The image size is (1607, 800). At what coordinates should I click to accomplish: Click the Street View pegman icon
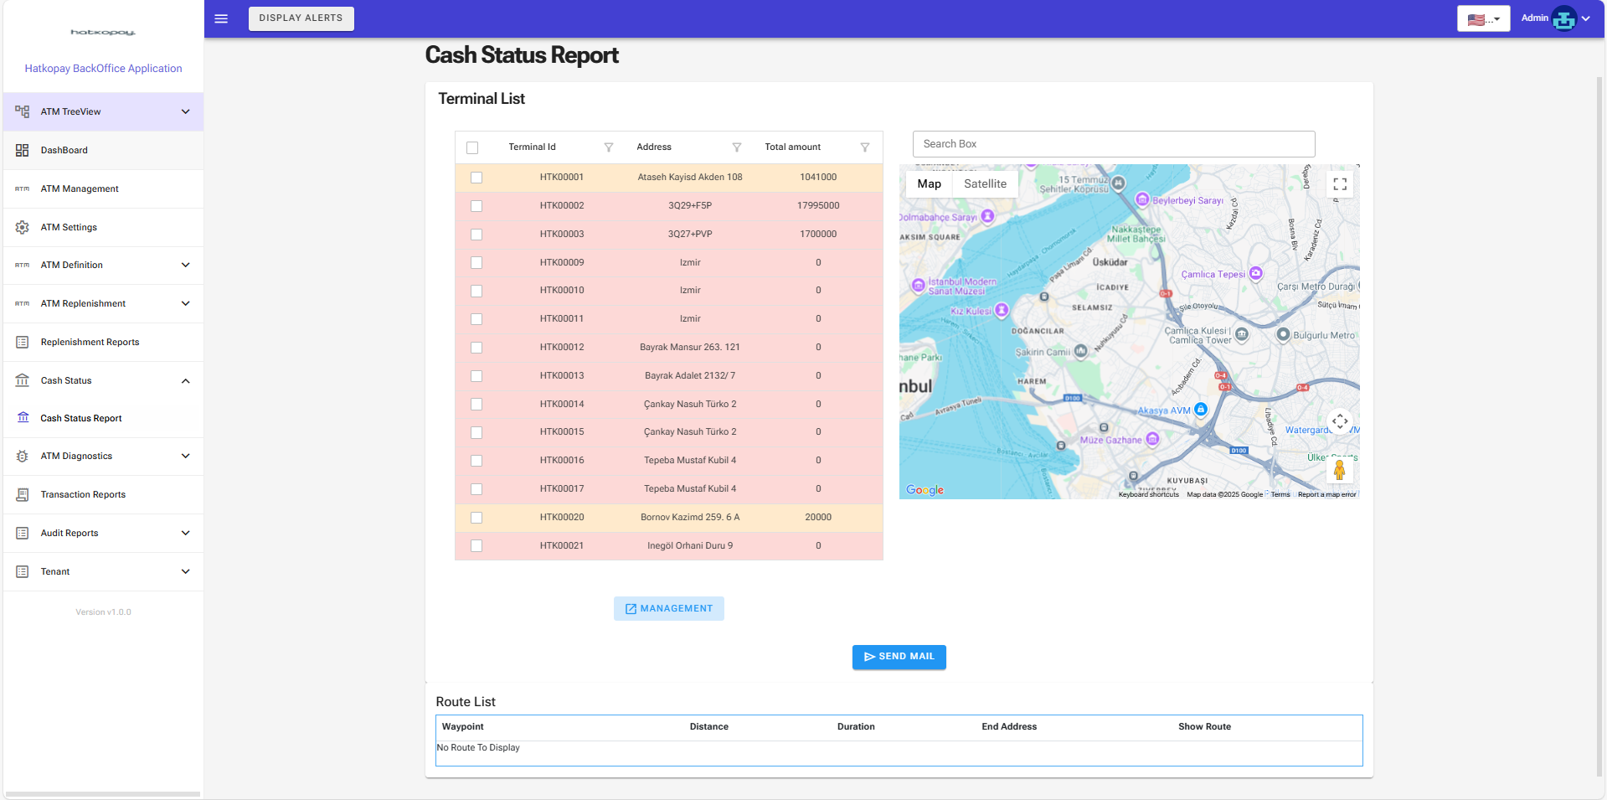coord(1339,470)
